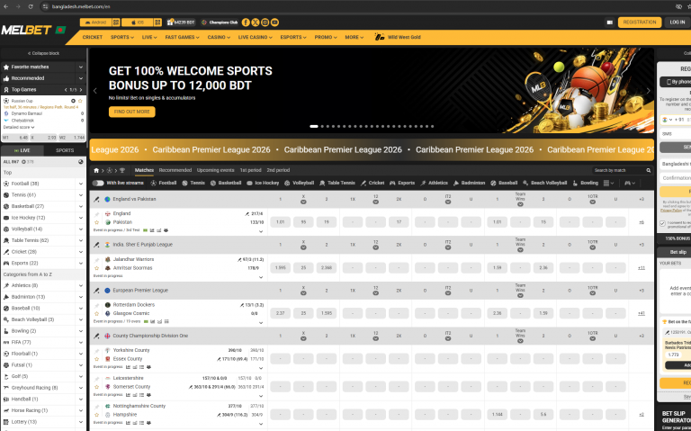The image size is (691, 431).
Task: Click the top-bar icon left of Registration
Action: point(609,22)
